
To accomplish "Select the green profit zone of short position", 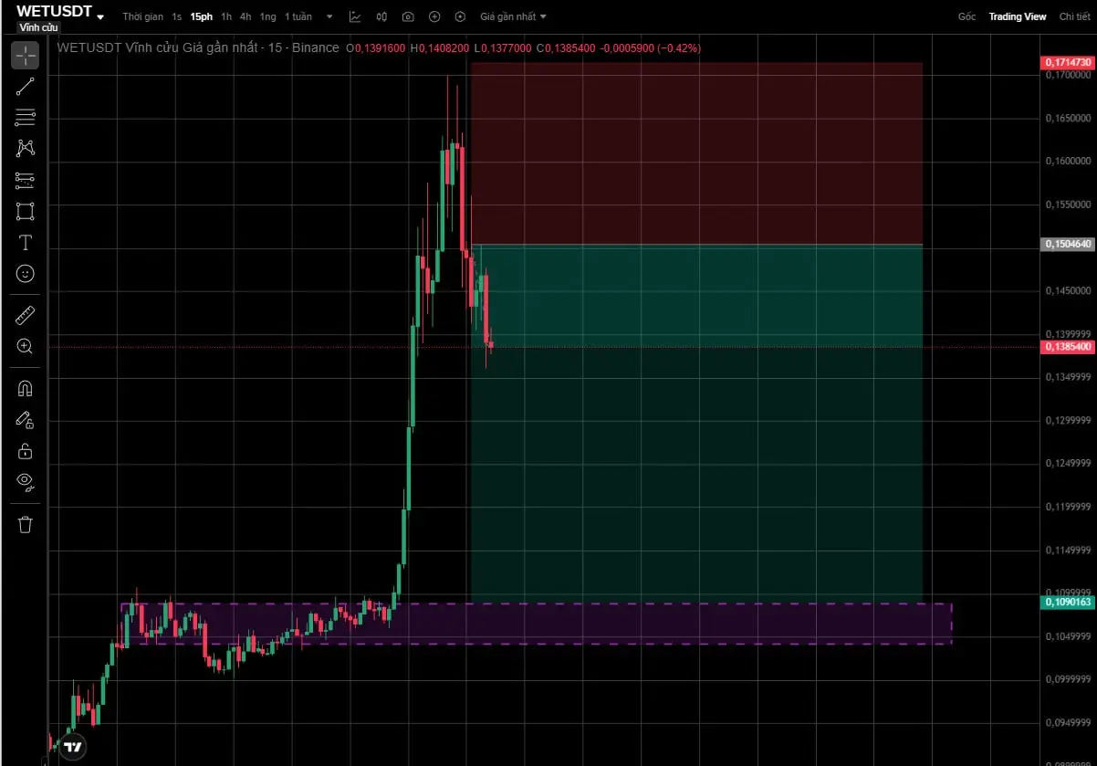I will (696, 423).
